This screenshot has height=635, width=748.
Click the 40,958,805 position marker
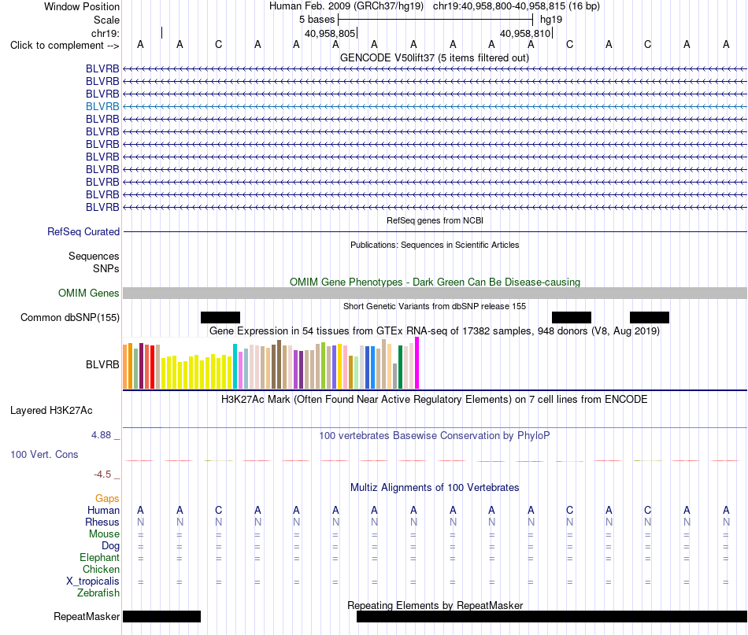[330, 33]
